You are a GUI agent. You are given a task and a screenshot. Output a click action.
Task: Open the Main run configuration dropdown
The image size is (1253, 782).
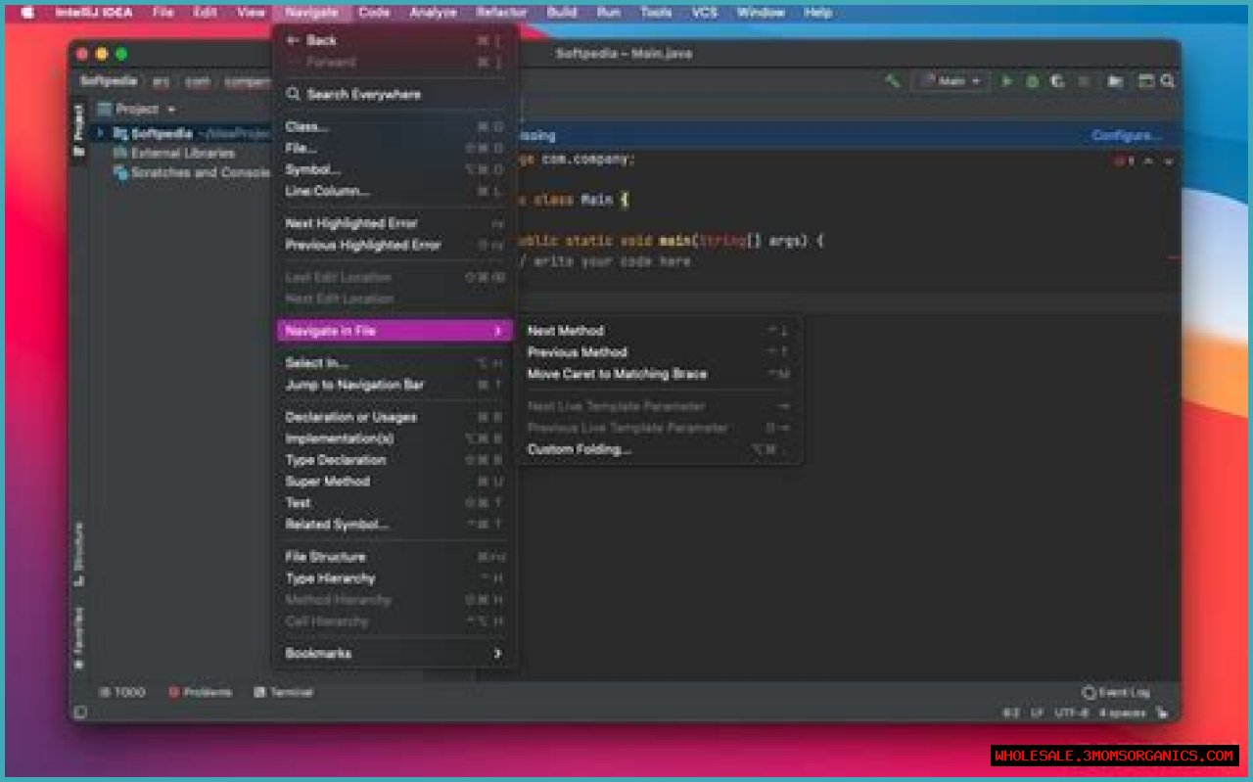coord(951,81)
